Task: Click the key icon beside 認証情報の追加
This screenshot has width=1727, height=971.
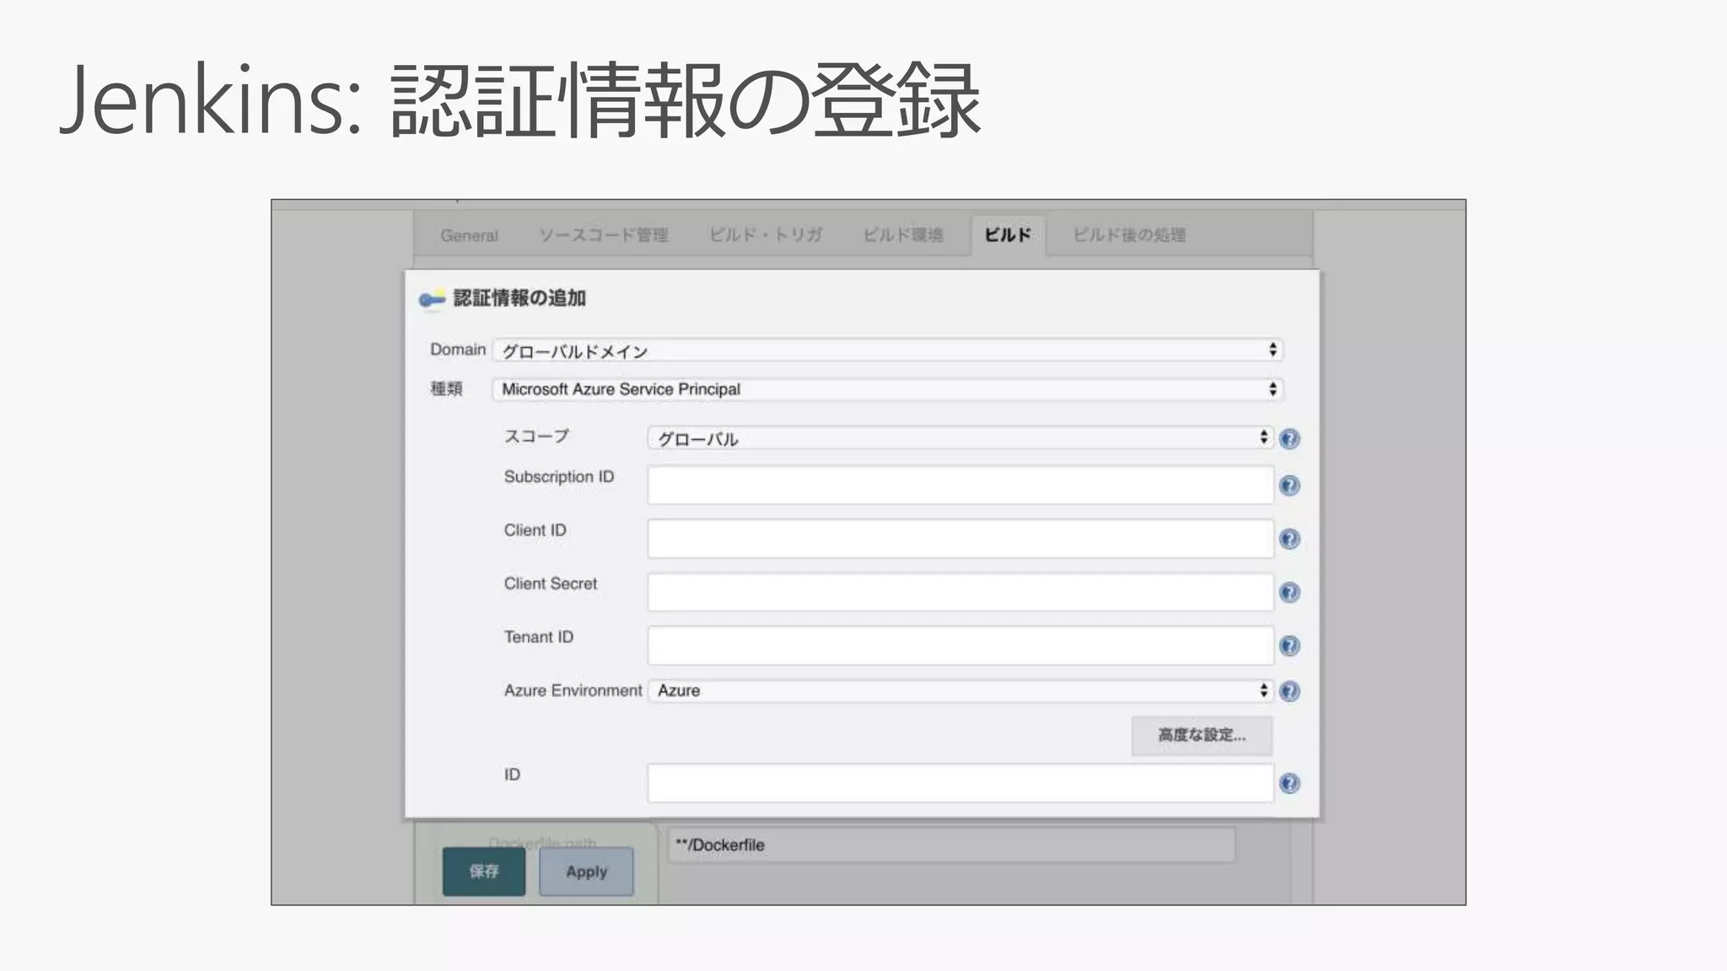Action: [432, 298]
